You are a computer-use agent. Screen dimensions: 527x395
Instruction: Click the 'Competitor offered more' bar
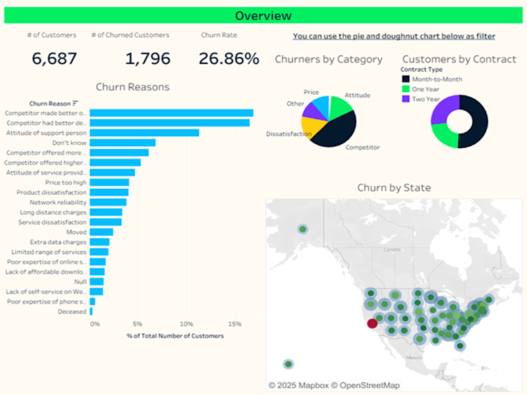(x=119, y=153)
